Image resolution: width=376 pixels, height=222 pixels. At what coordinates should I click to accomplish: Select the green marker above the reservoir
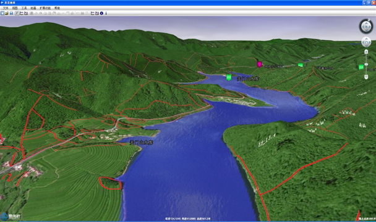coord(229,78)
